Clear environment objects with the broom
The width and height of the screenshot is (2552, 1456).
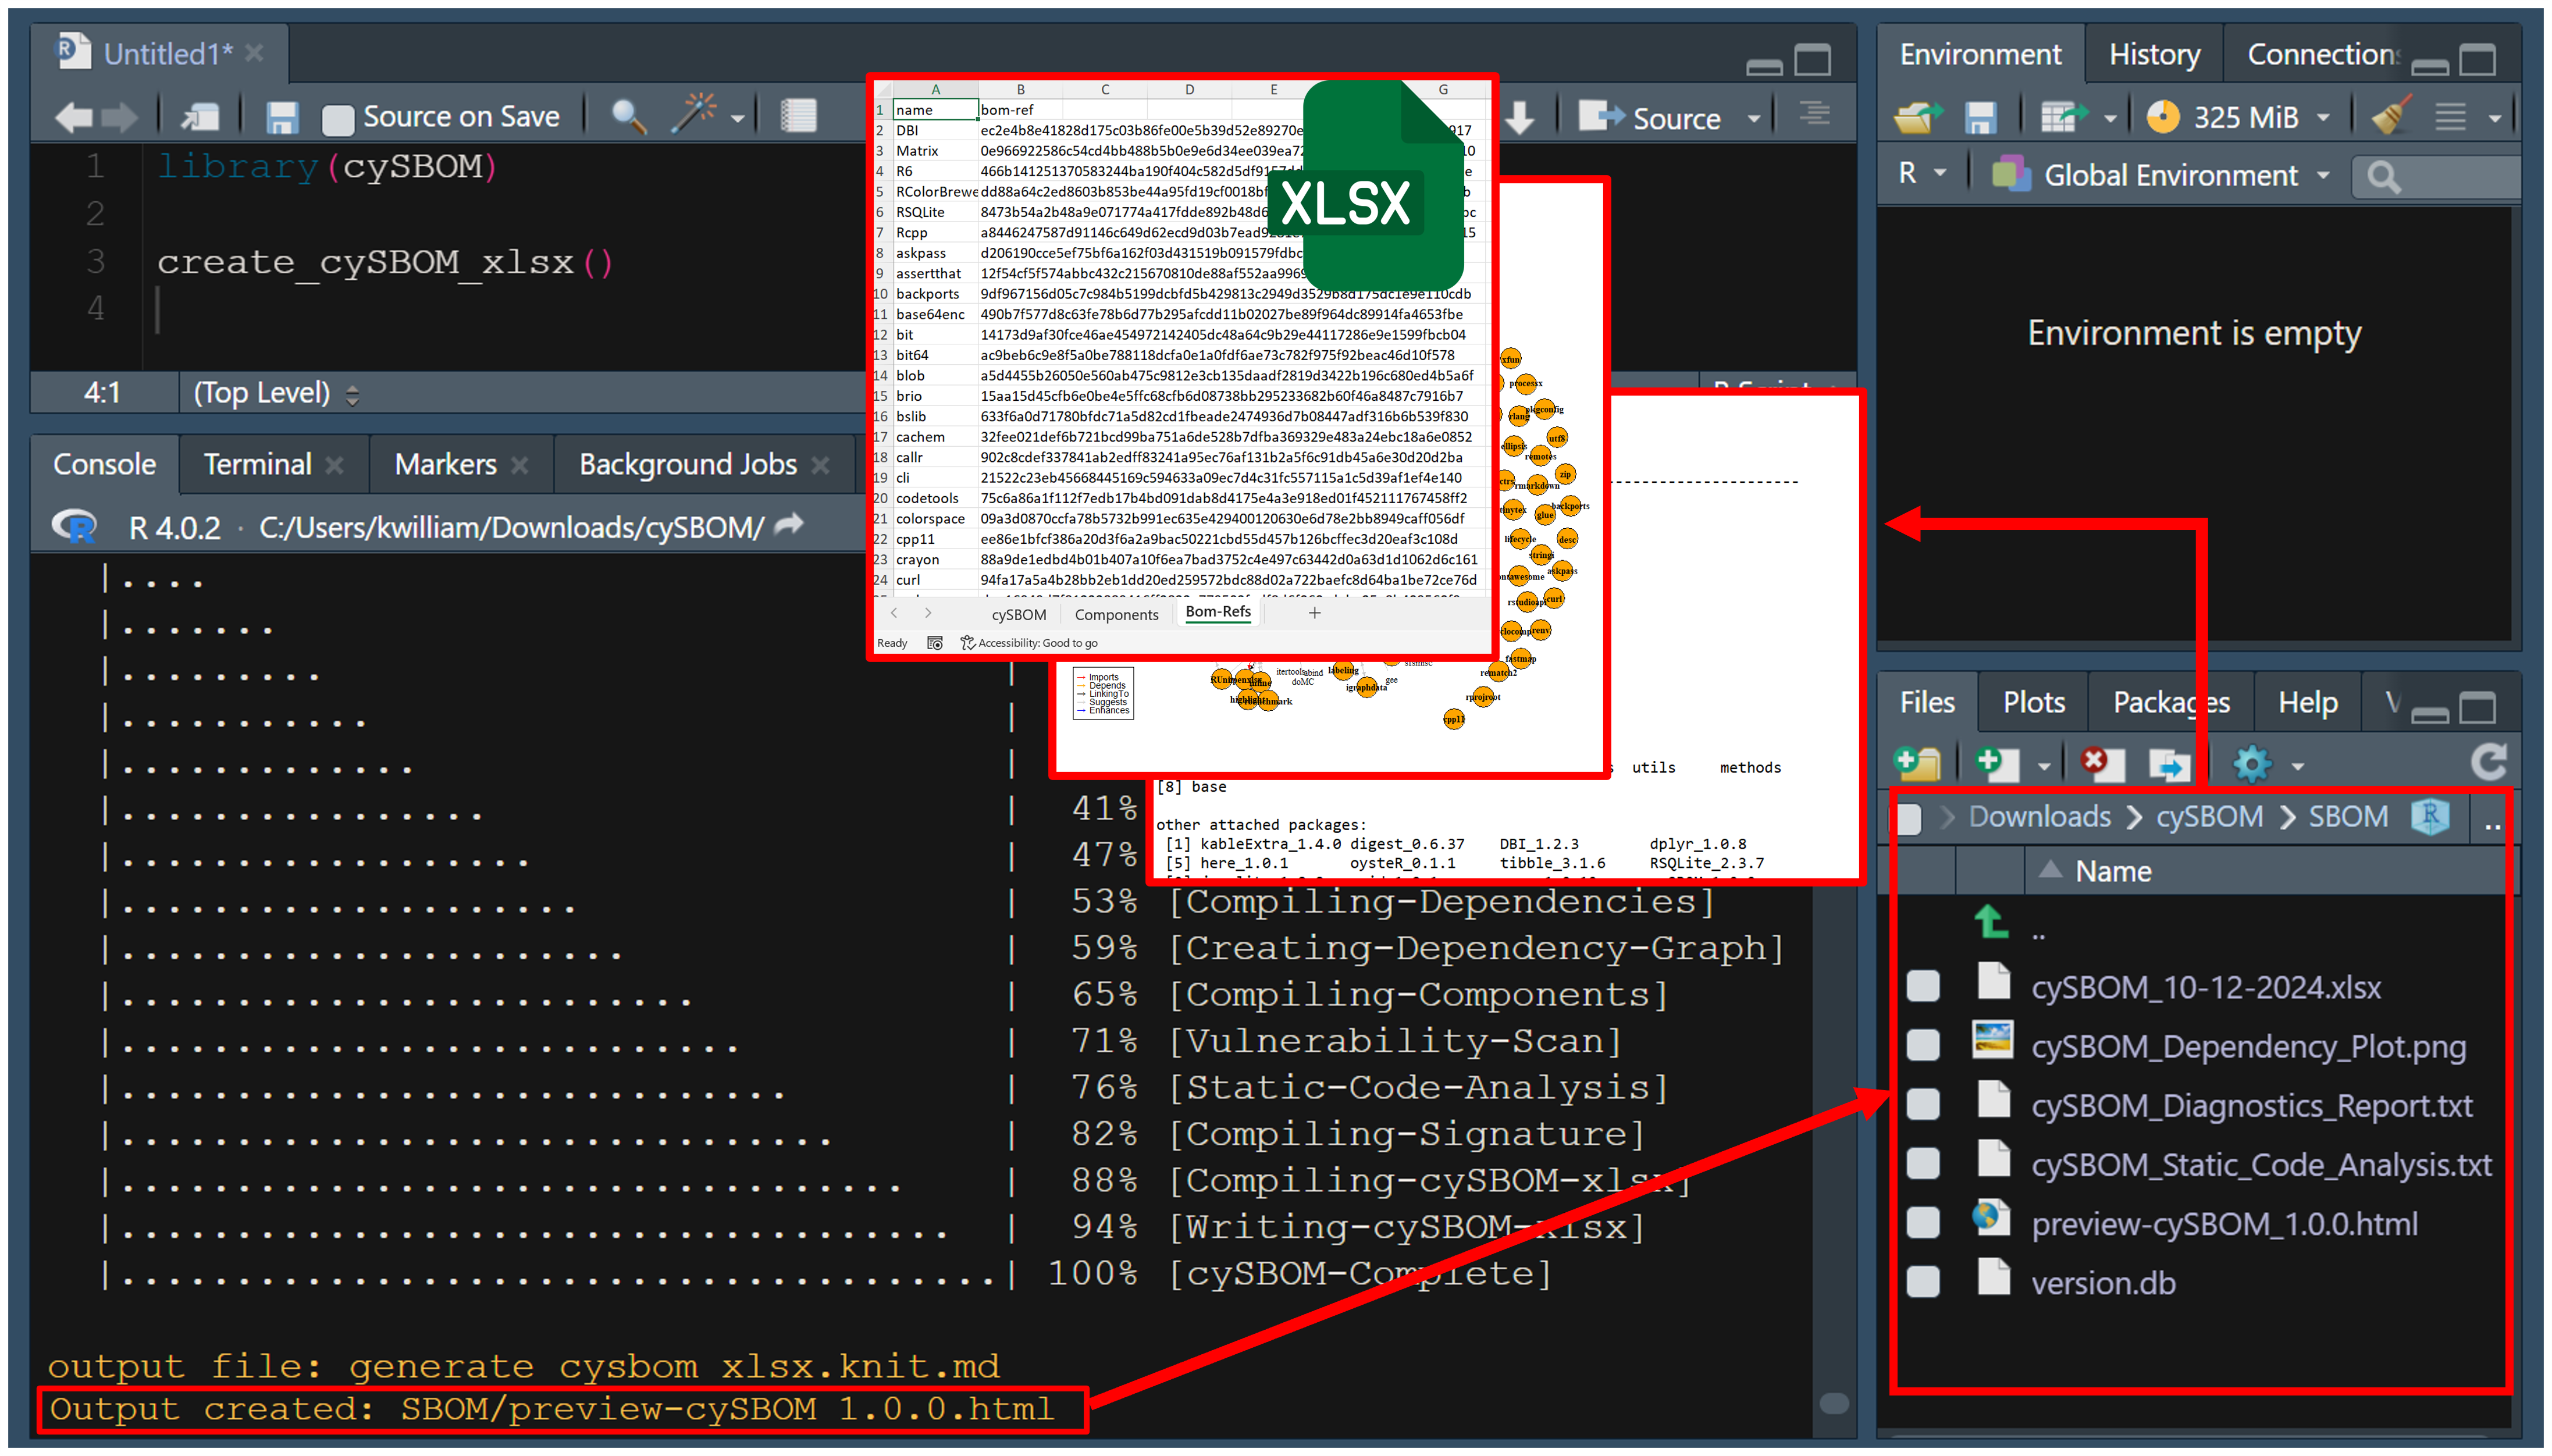click(2393, 115)
